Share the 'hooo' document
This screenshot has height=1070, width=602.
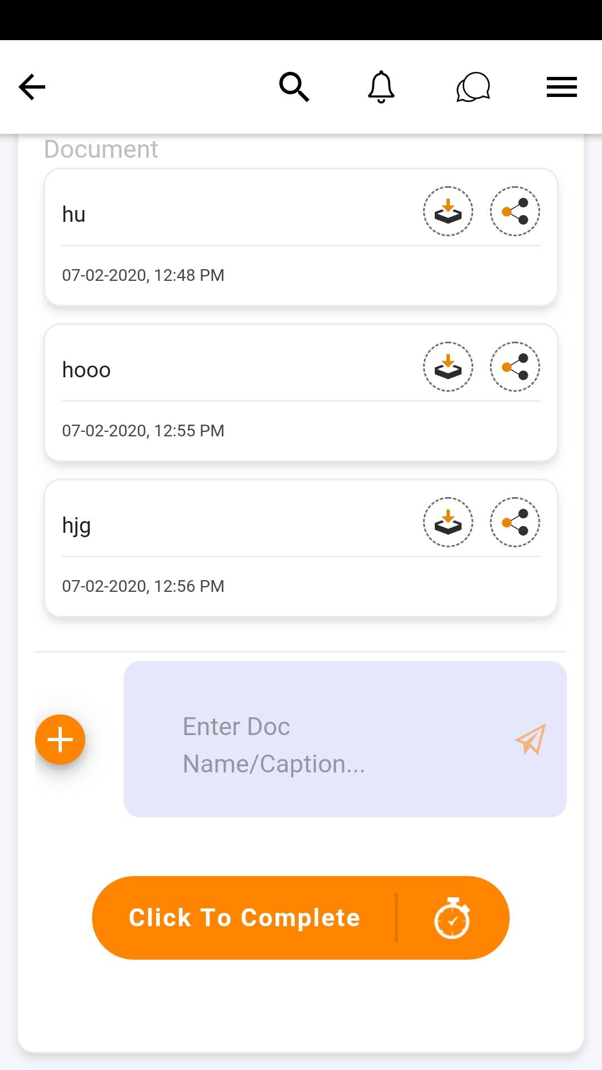point(515,367)
